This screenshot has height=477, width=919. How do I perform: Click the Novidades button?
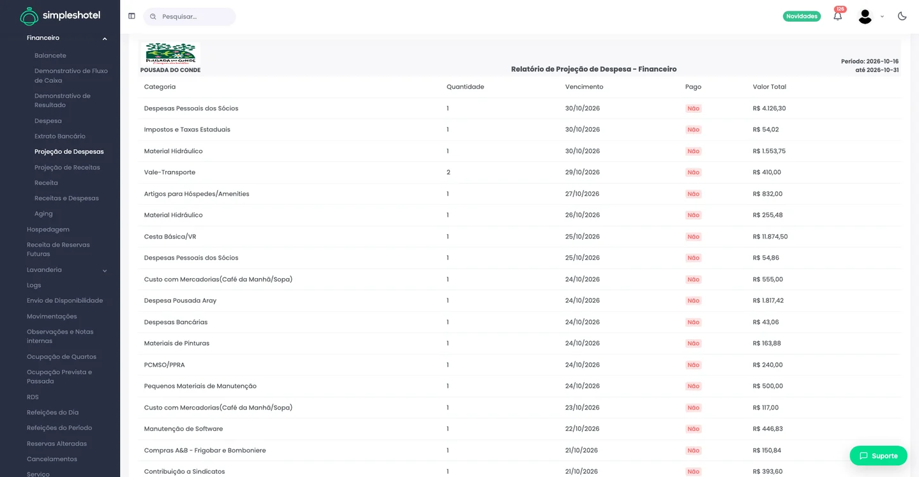[x=802, y=16]
